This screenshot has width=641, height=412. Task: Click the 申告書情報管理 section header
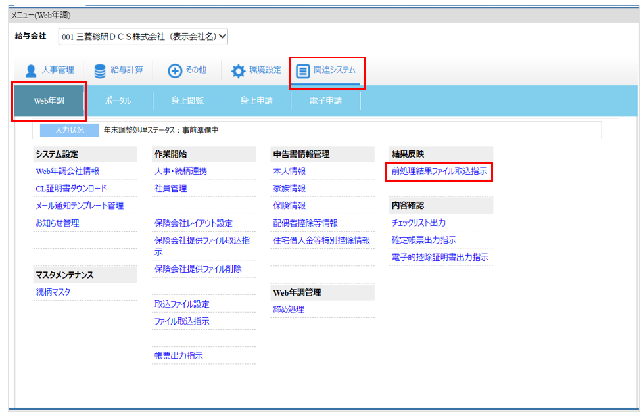[323, 154]
